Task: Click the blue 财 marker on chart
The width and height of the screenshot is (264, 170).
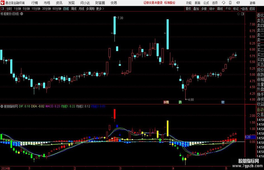Action: tap(223, 102)
